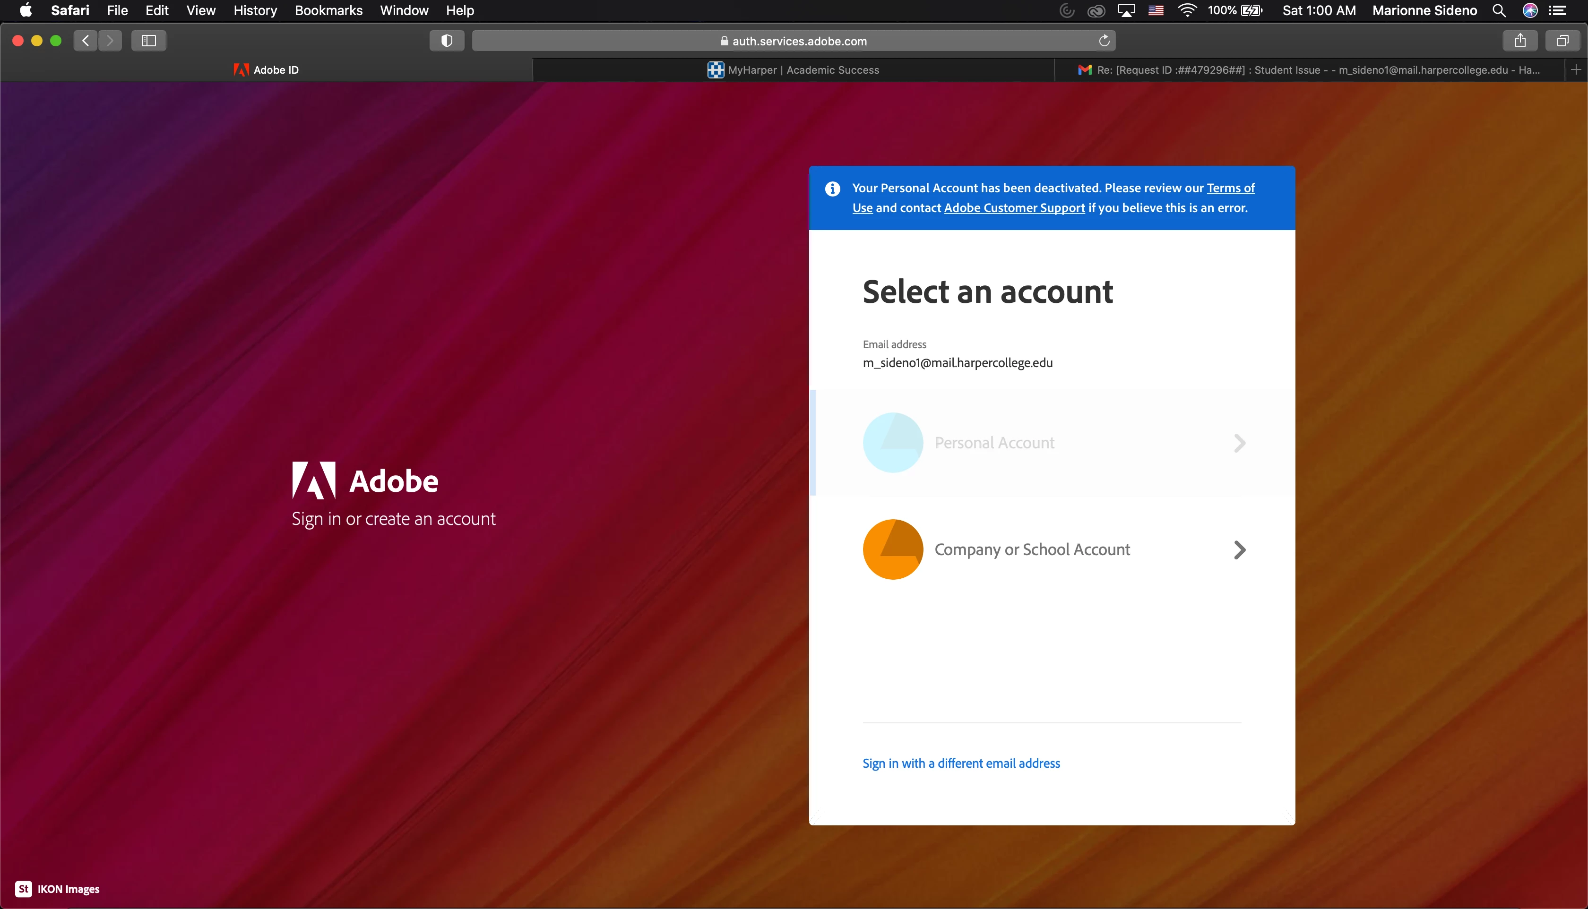Open the Share icon in Safari toolbar
Image resolution: width=1588 pixels, height=909 pixels.
coord(1520,41)
